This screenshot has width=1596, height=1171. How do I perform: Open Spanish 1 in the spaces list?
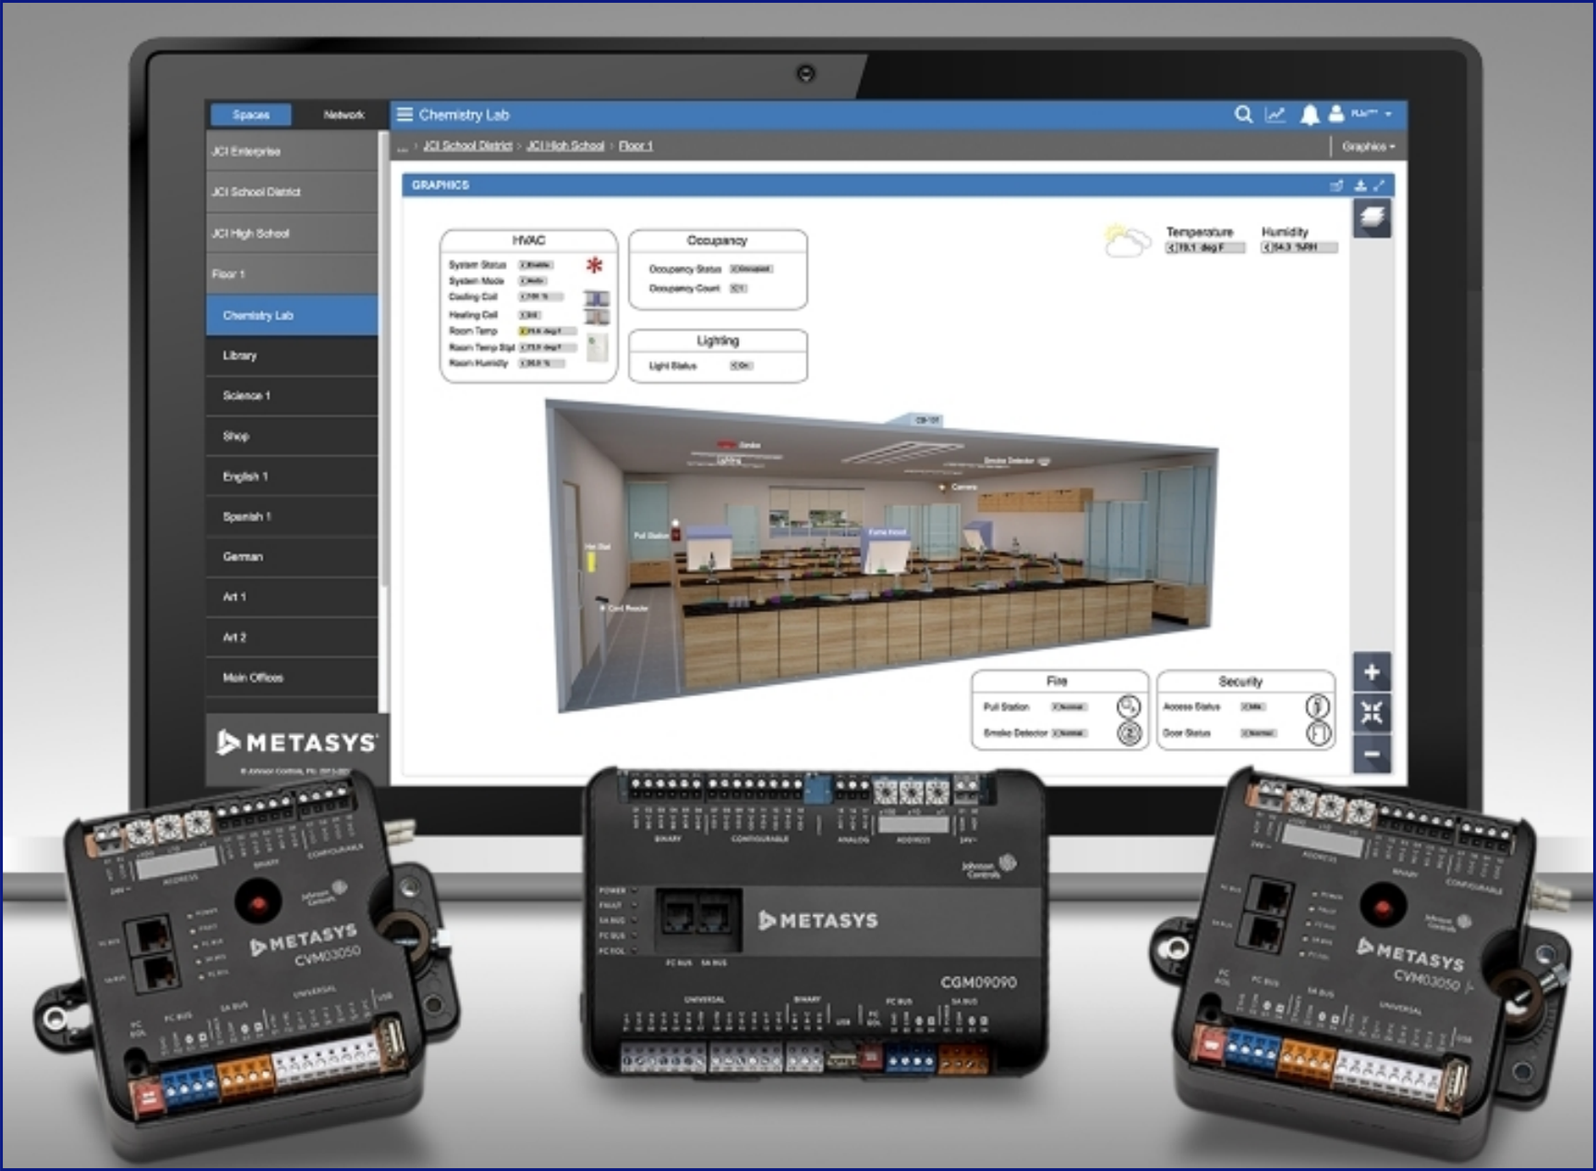(x=292, y=516)
